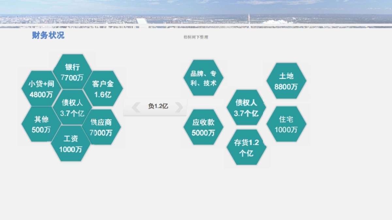Select the left debts 债权人3.7个亿 hexagon
The image size is (392, 220).
[72, 108]
